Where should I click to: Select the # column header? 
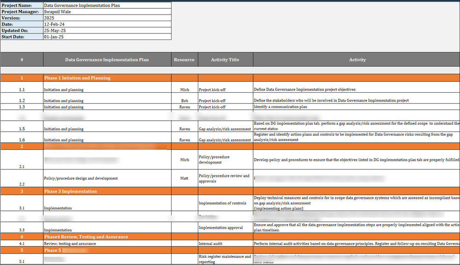tap(21, 59)
